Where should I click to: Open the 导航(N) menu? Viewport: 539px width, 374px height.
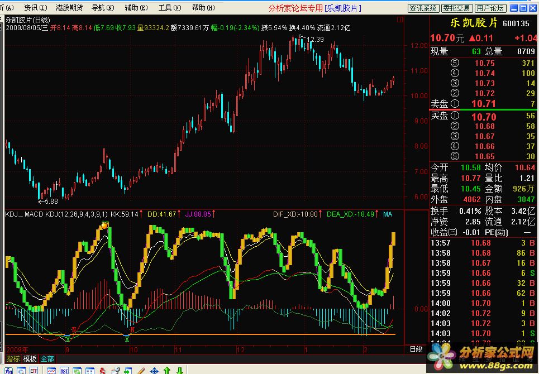(103, 8)
